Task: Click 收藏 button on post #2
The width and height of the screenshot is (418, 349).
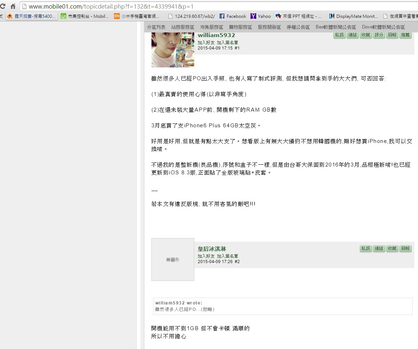Action: 392,248
